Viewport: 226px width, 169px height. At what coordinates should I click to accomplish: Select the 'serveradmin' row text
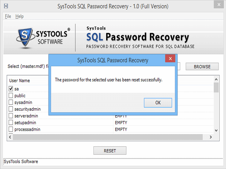tap(26, 116)
